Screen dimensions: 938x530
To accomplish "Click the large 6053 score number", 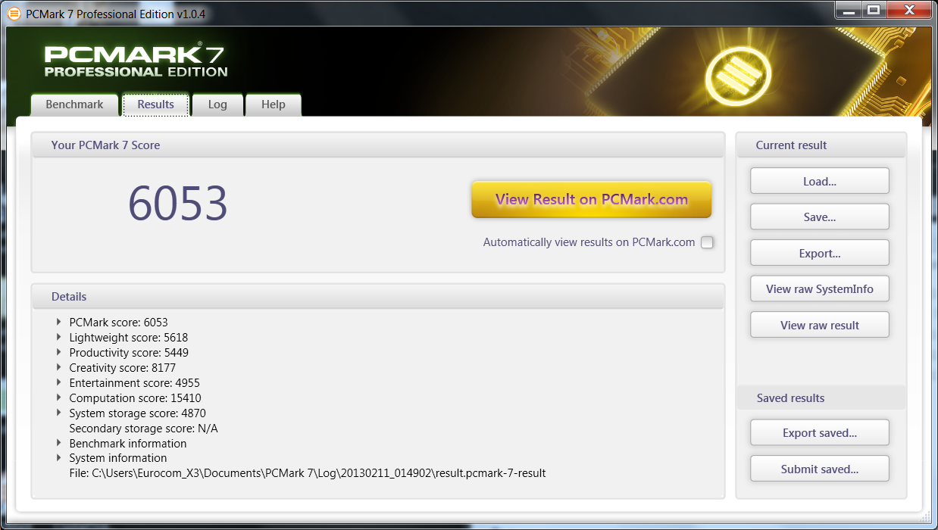I will [177, 203].
